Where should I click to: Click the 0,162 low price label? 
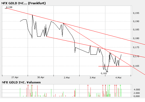pos(104,73)
